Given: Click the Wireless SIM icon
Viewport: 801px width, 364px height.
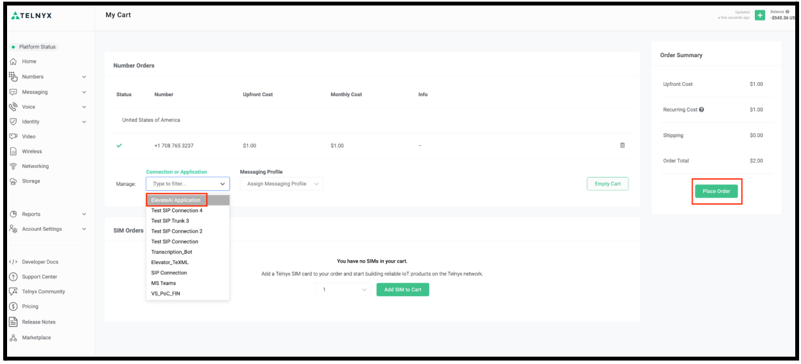Looking at the screenshot, I should click(13, 151).
